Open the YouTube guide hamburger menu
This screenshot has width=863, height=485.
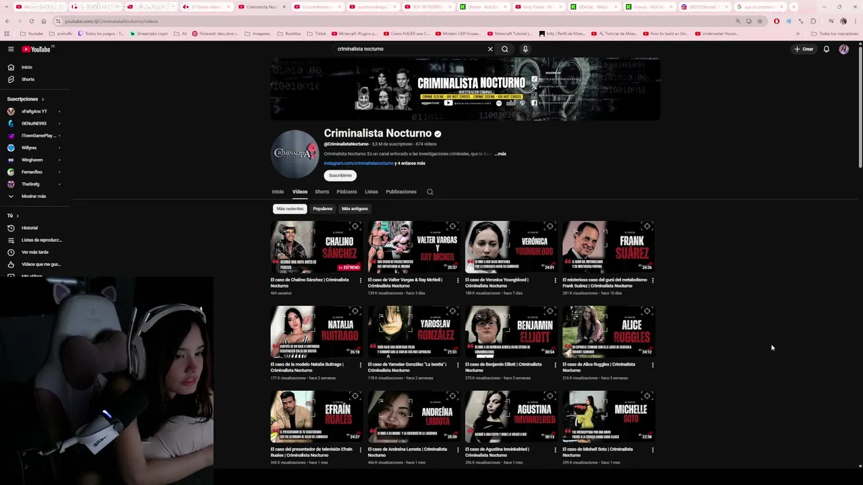point(11,49)
